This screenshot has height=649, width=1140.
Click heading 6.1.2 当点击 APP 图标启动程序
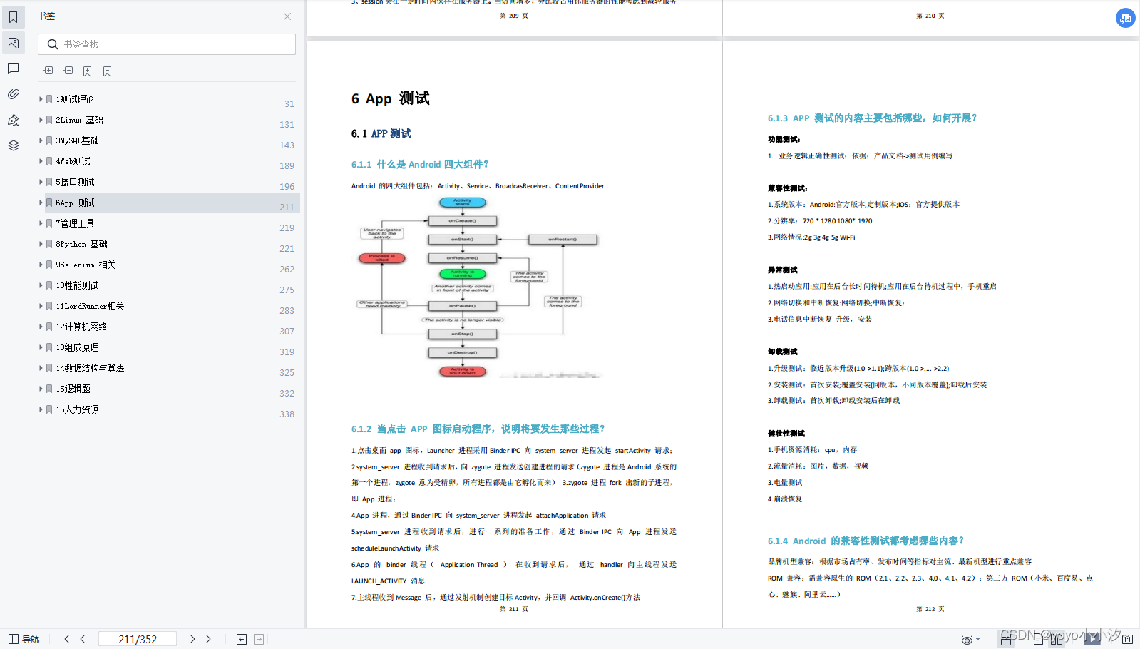click(x=478, y=429)
